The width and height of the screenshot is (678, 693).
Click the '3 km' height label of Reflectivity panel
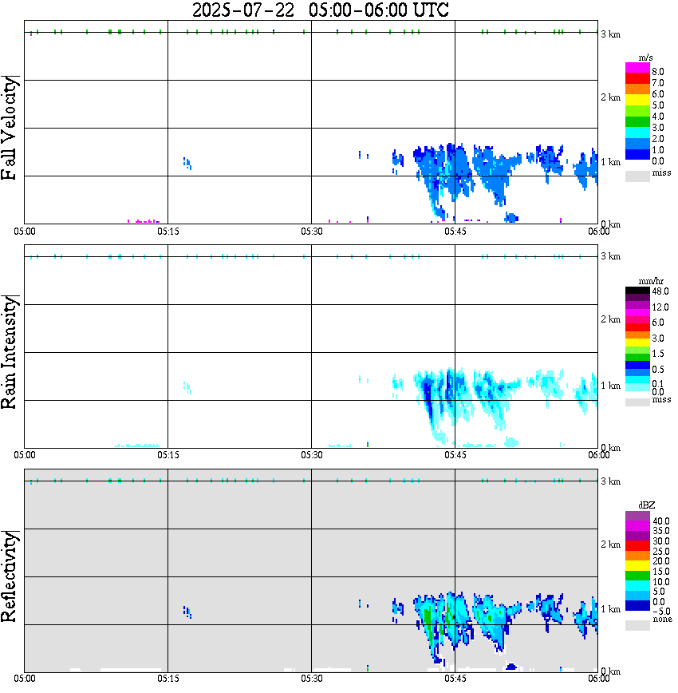(x=611, y=481)
